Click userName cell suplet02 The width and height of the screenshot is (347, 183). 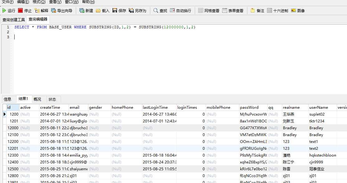(323, 114)
